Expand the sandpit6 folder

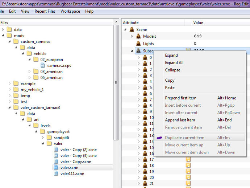[43, 137]
